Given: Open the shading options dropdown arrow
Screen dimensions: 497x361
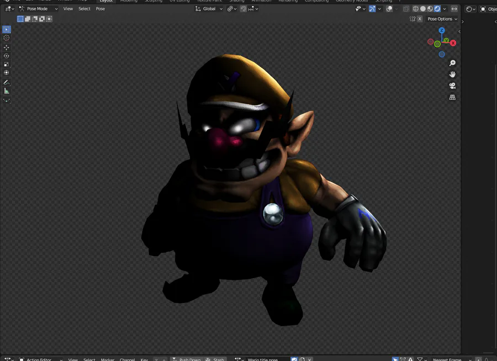Looking at the screenshot, I should 445,9.
